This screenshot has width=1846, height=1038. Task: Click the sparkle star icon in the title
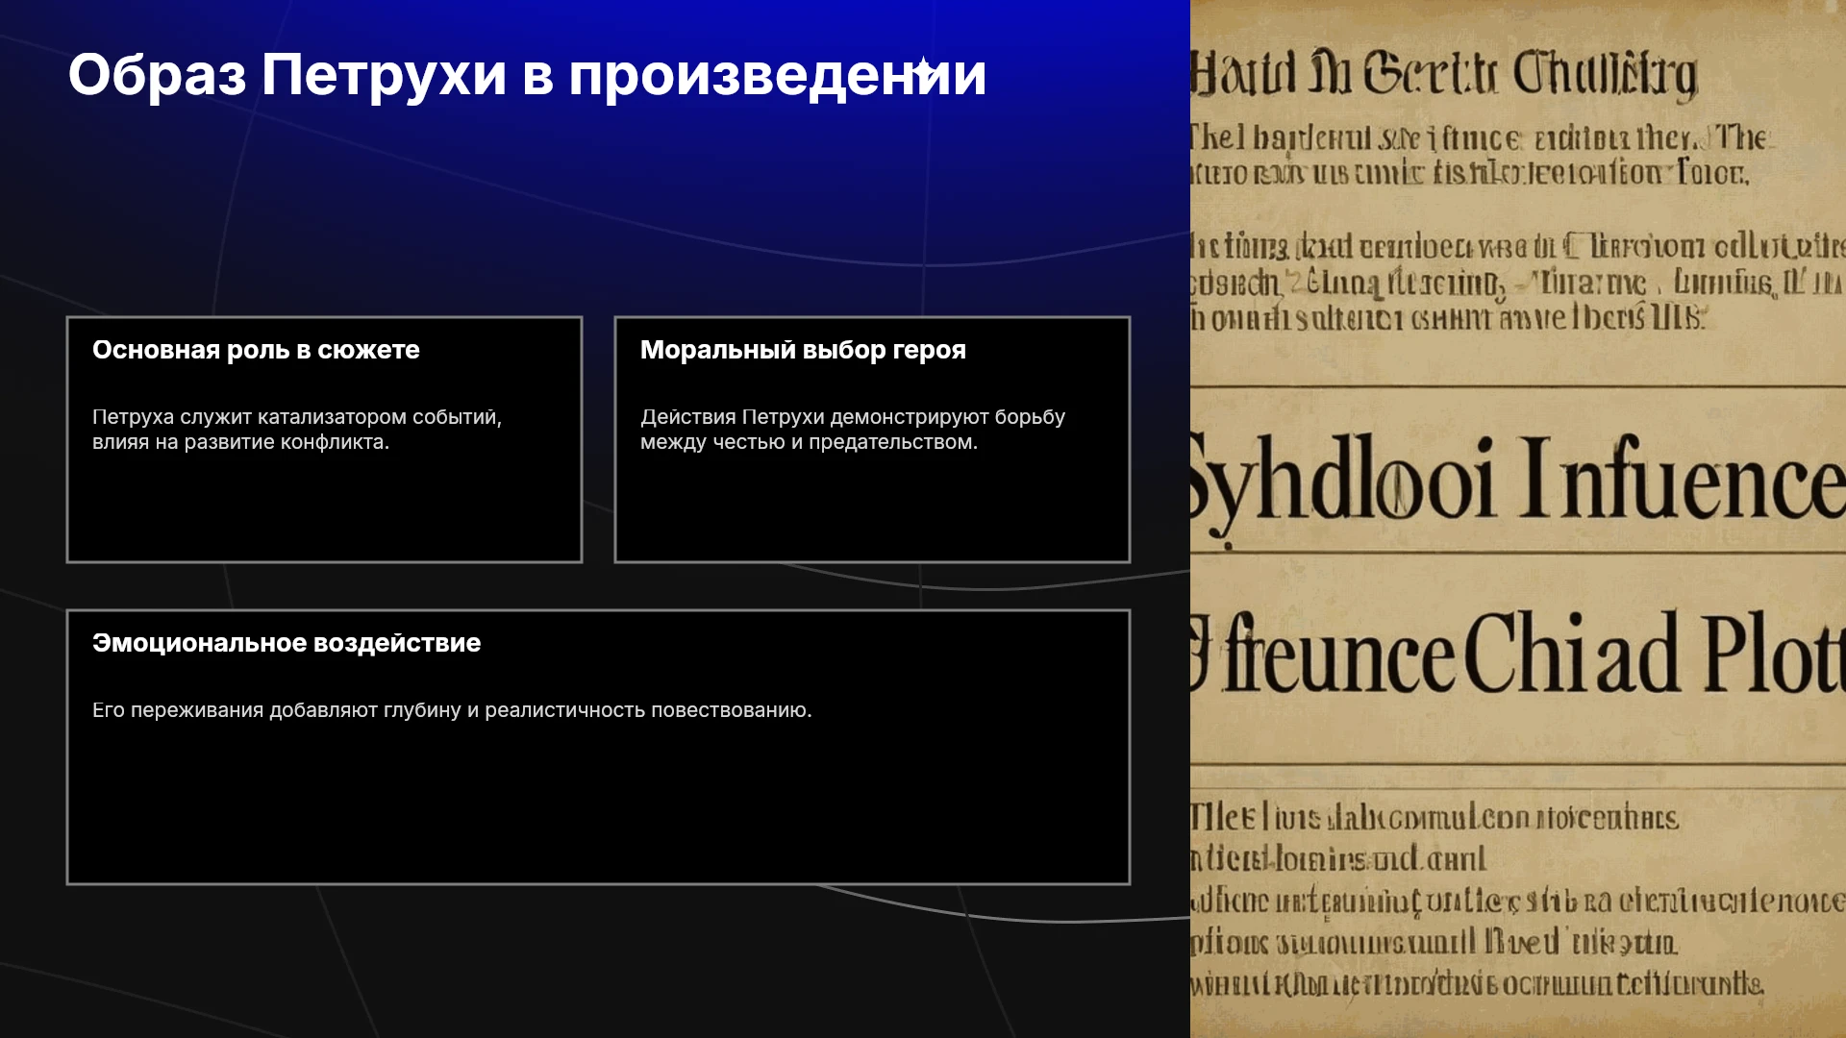(923, 69)
